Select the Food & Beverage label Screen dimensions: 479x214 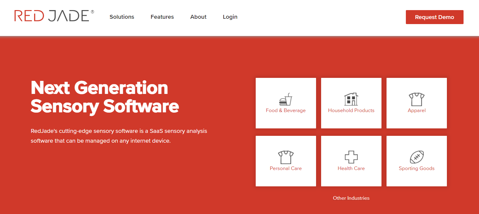[286, 110]
